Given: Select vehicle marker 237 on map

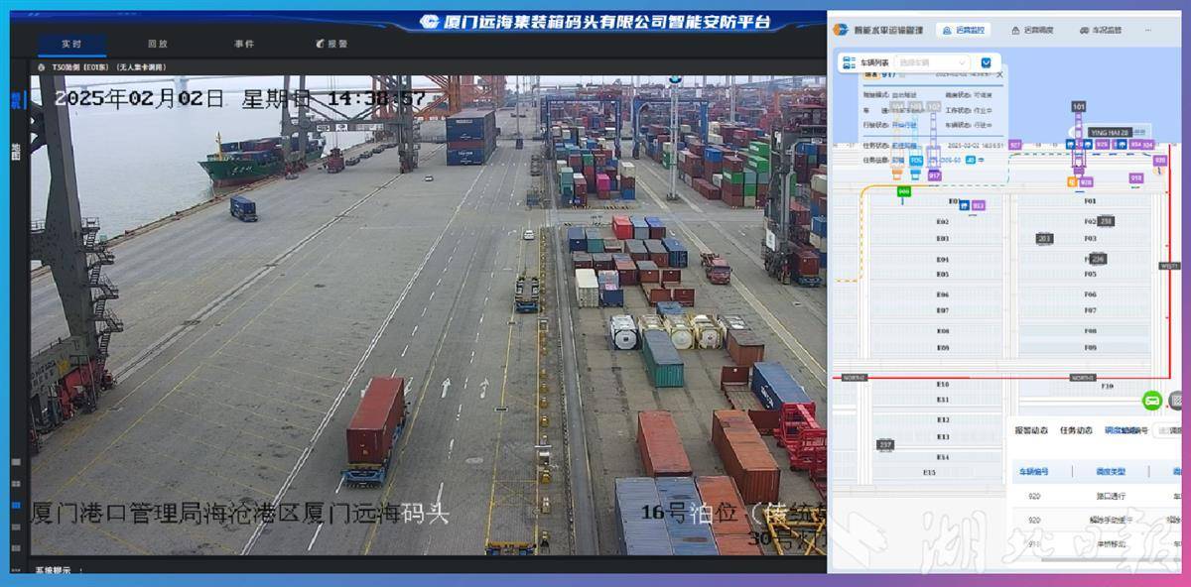Looking at the screenshot, I should pos(884,445).
